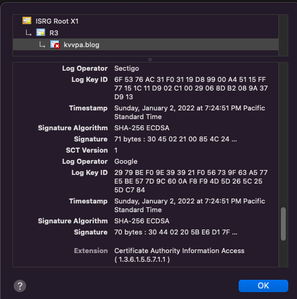Select the R3 certificate row
Image resolution: width=297 pixels, height=299 pixels.
pyautogui.click(x=145, y=33)
